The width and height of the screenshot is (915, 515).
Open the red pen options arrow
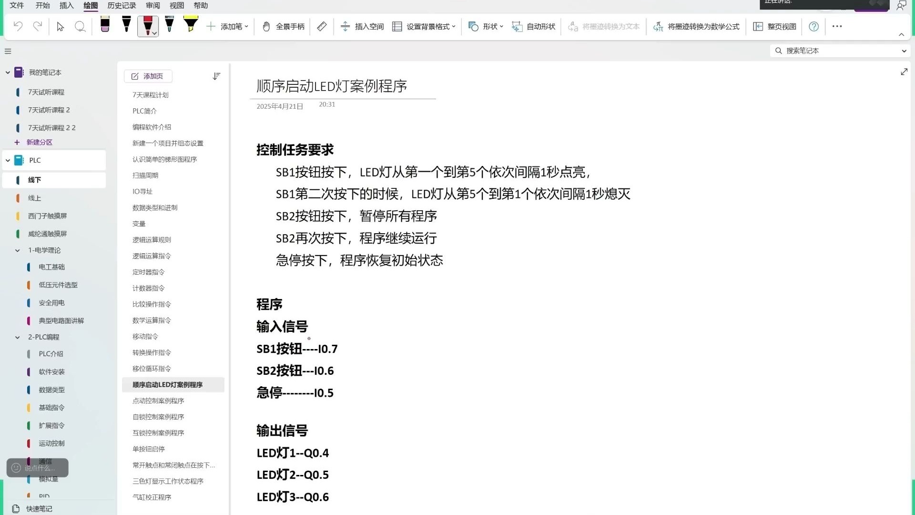pos(154,33)
